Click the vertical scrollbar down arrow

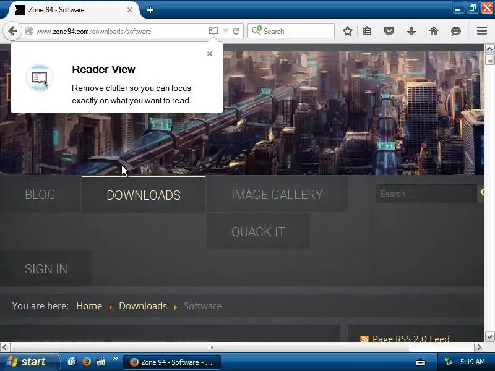coord(489,336)
